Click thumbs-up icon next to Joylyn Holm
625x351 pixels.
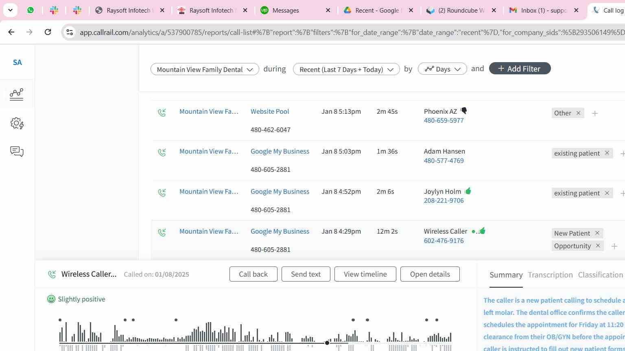click(468, 191)
